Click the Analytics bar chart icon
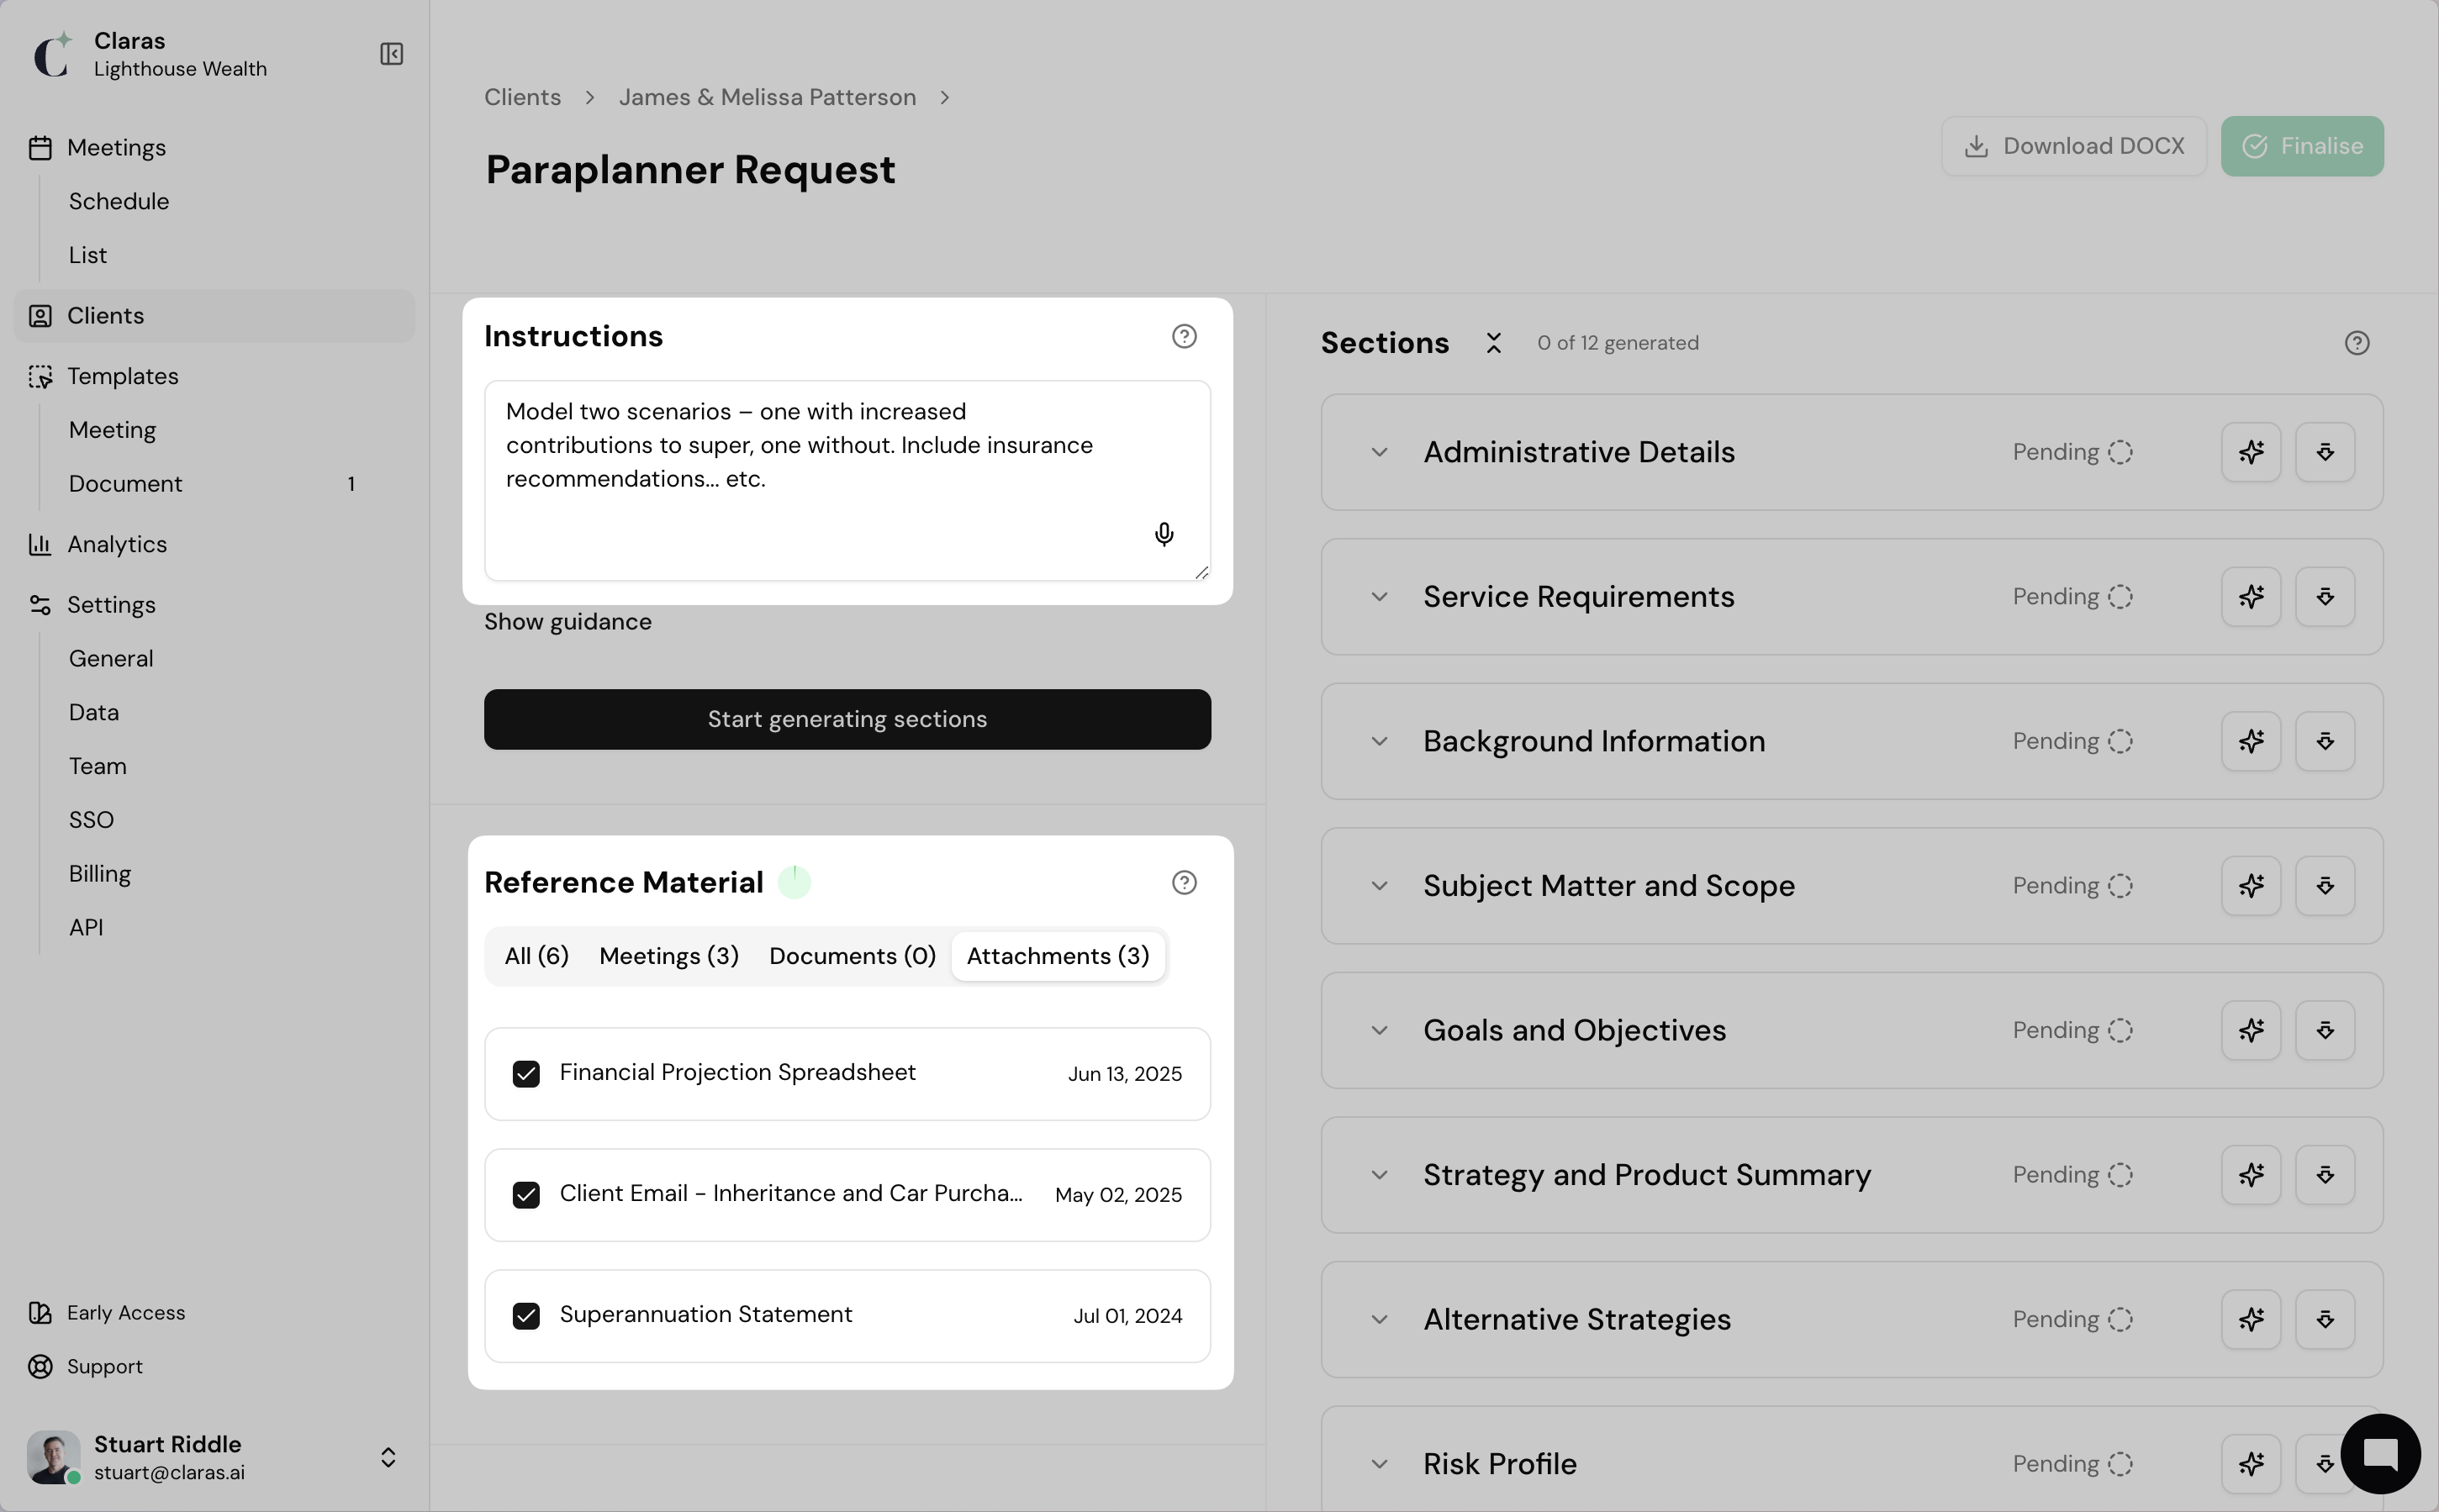 pos(40,544)
